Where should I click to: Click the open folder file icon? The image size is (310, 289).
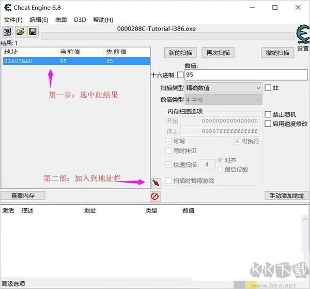[x=20, y=32]
